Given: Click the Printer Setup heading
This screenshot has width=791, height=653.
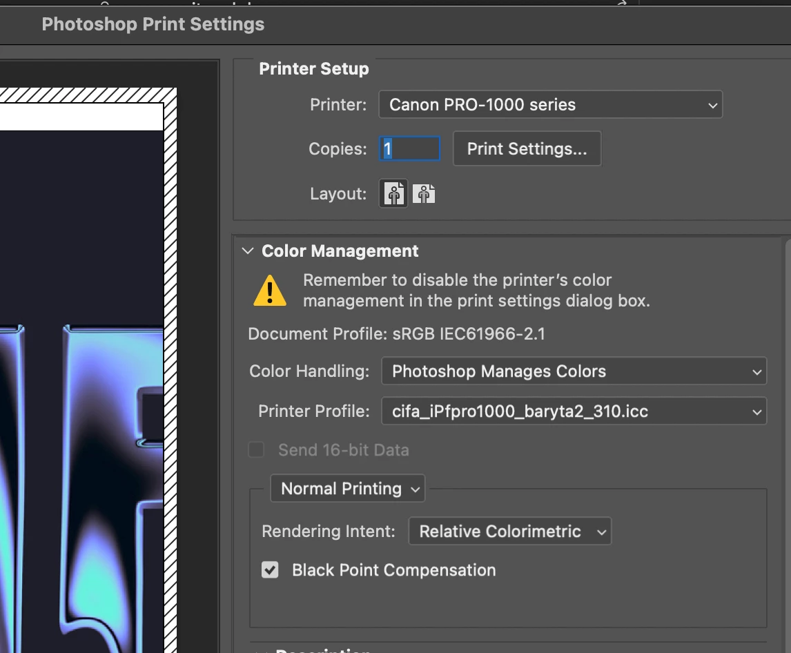Looking at the screenshot, I should 314,68.
